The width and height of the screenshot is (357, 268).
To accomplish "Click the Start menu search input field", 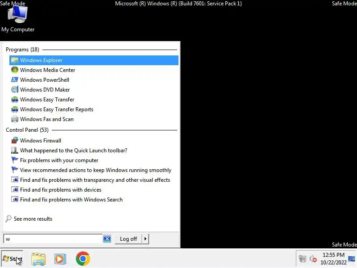I will tap(53, 239).
